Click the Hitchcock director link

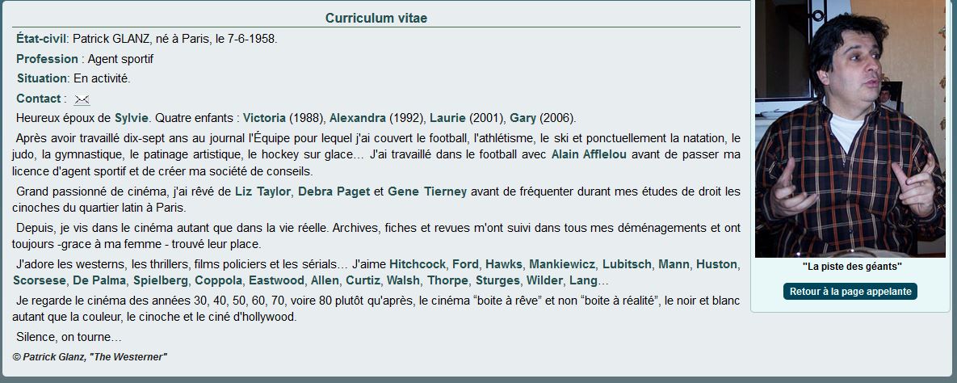[x=417, y=264]
